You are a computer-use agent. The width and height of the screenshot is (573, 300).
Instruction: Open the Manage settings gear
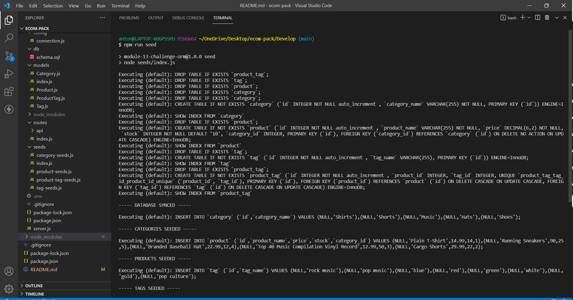click(x=9, y=289)
